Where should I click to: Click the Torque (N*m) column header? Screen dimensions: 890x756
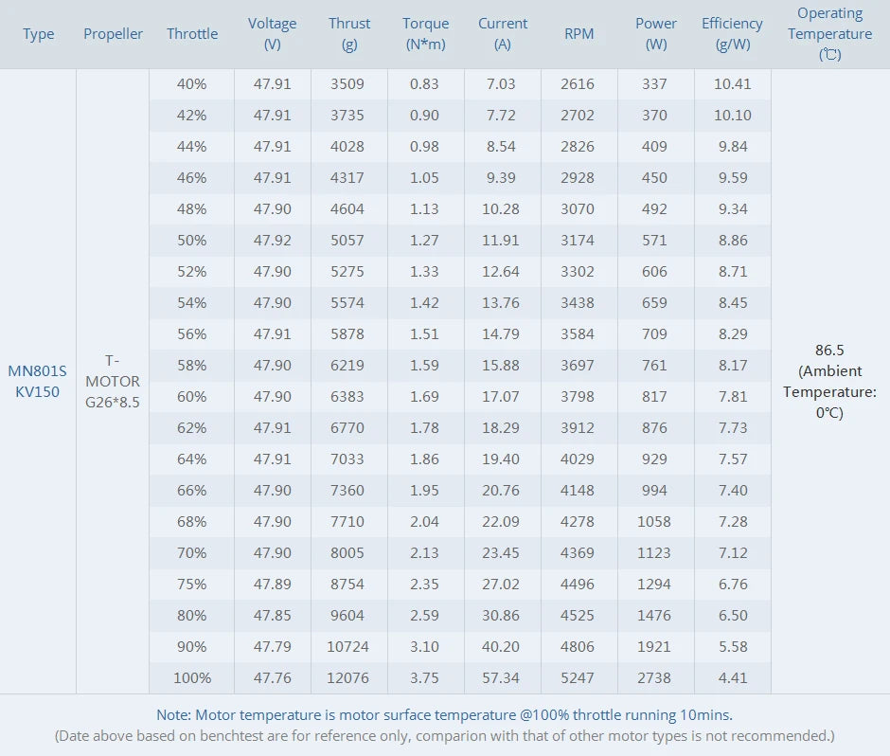pos(426,34)
